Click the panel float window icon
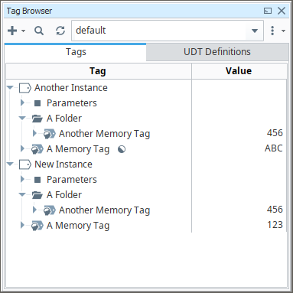 (x=268, y=11)
